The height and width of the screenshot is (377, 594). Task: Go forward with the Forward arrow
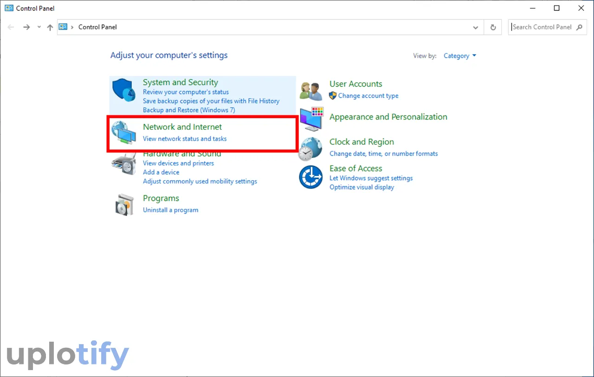26,27
